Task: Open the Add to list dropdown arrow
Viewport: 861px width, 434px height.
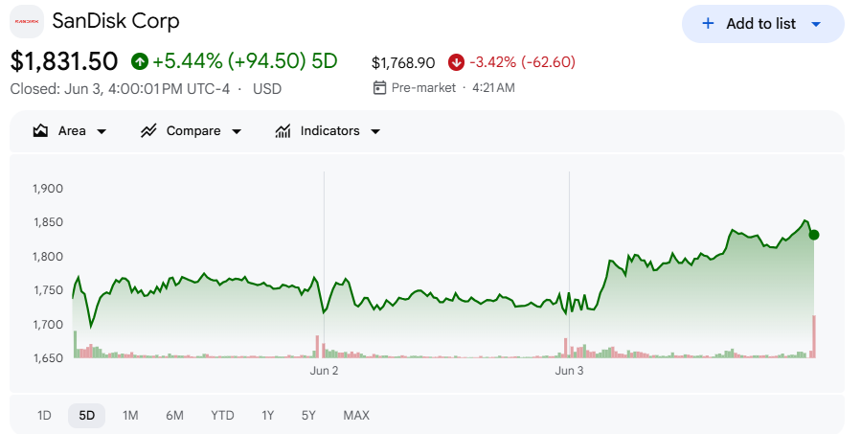Action: (816, 24)
